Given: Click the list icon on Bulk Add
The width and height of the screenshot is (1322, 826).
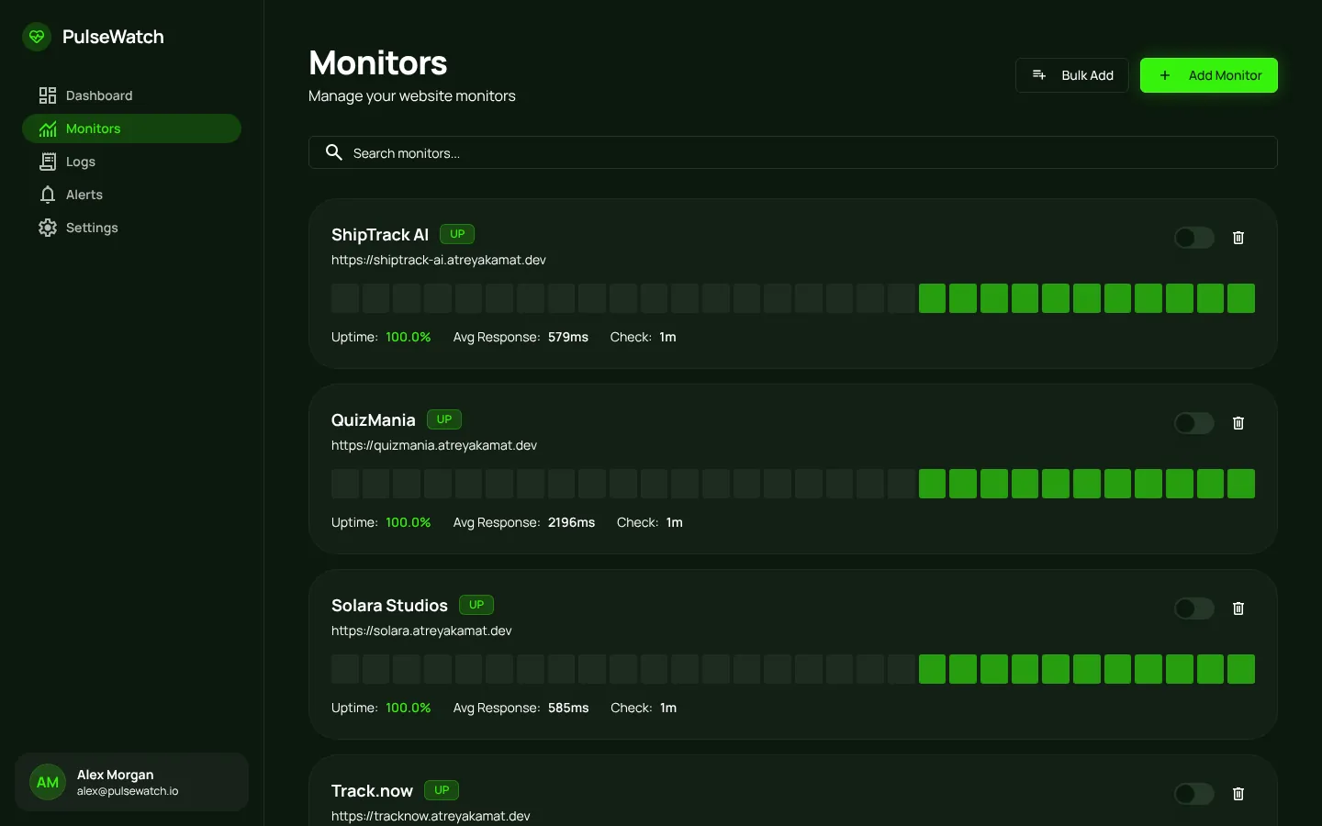Looking at the screenshot, I should tap(1039, 75).
